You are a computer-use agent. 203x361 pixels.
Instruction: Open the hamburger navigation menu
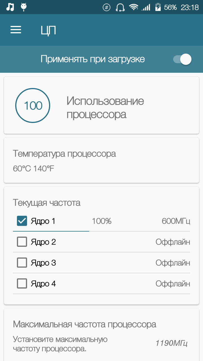[x=16, y=30]
